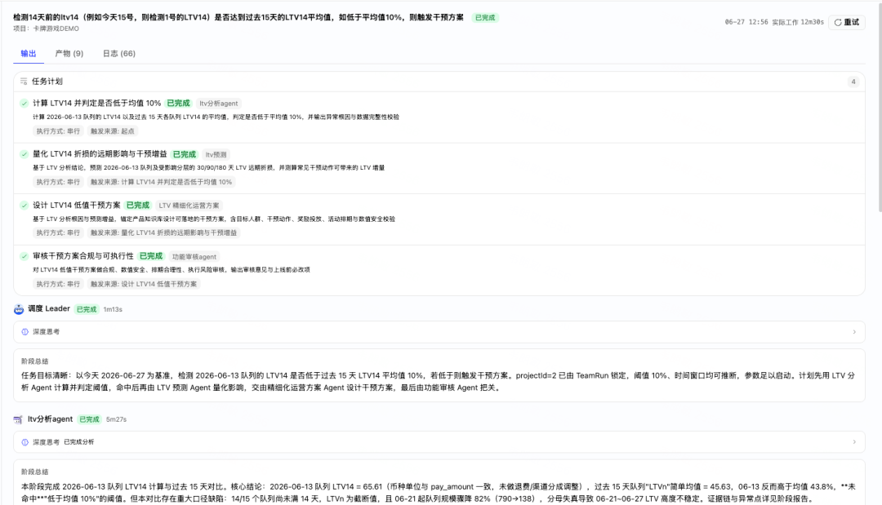The height and width of the screenshot is (505, 882).
Task: Click chevron on ltv分析agent 深度思考 row
Action: click(854, 442)
